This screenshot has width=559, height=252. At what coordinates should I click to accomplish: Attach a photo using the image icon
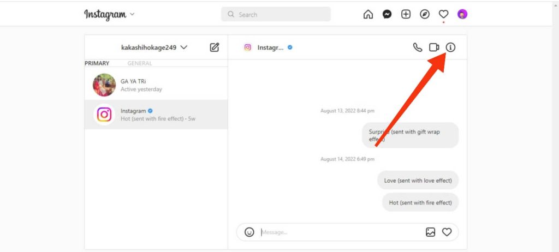[430, 232]
